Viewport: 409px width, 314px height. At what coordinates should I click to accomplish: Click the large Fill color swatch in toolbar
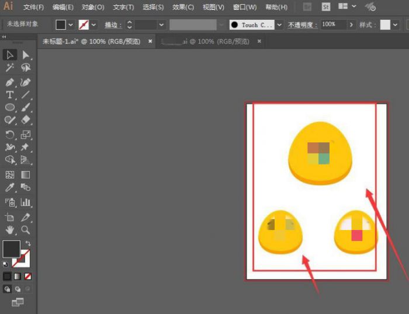pyautogui.click(x=11, y=249)
